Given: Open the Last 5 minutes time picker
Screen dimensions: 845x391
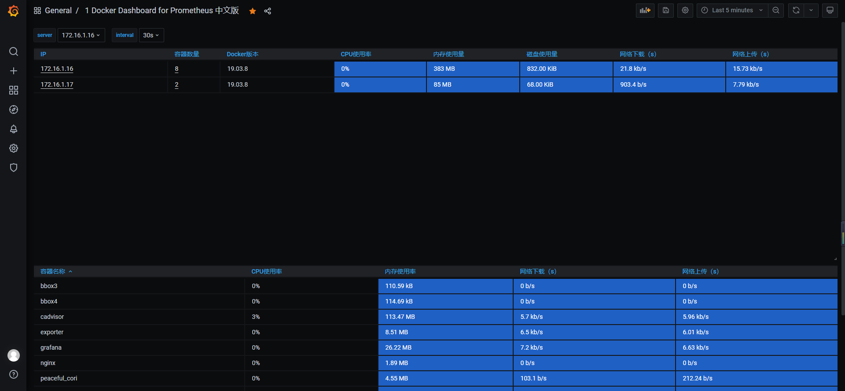Looking at the screenshot, I should tap(732, 11).
